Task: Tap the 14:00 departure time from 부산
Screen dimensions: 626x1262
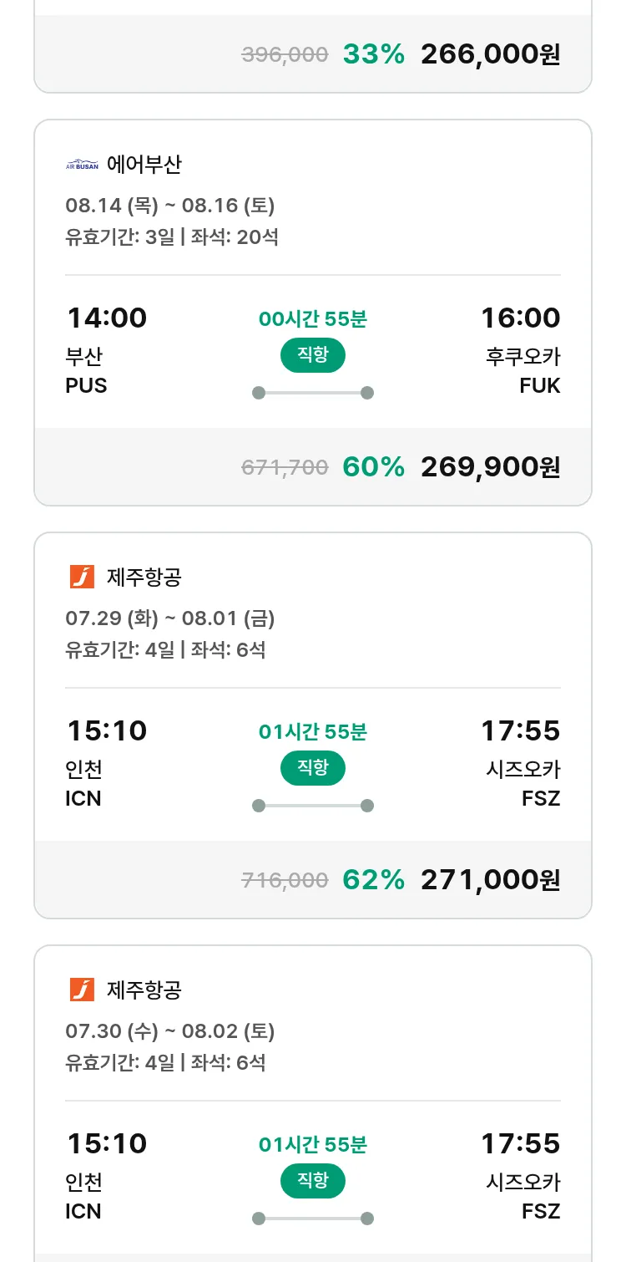Action: pos(107,318)
